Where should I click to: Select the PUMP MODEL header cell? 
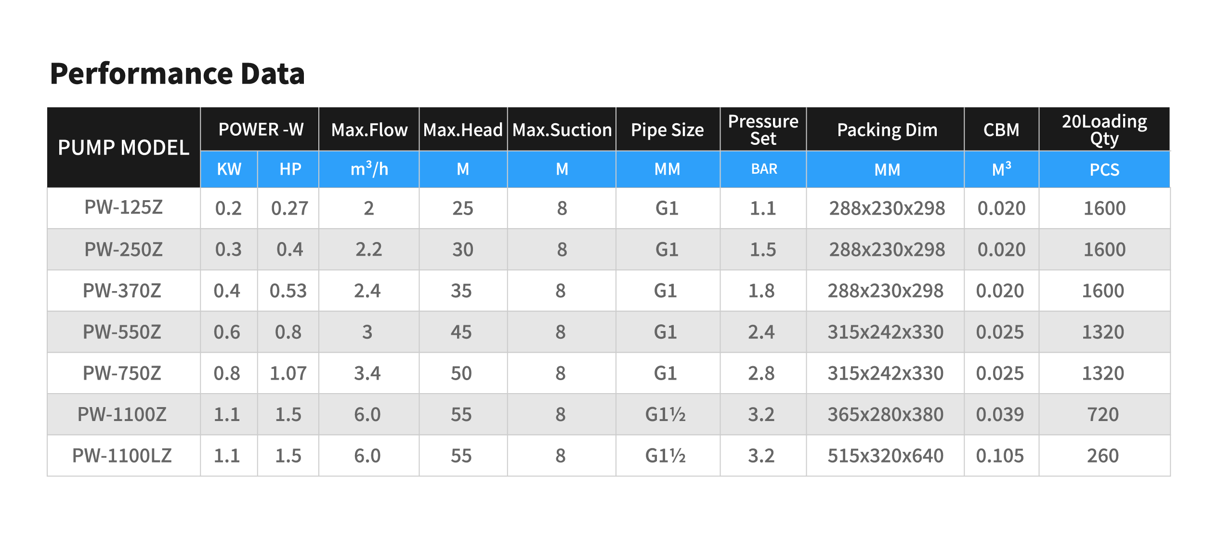(124, 147)
